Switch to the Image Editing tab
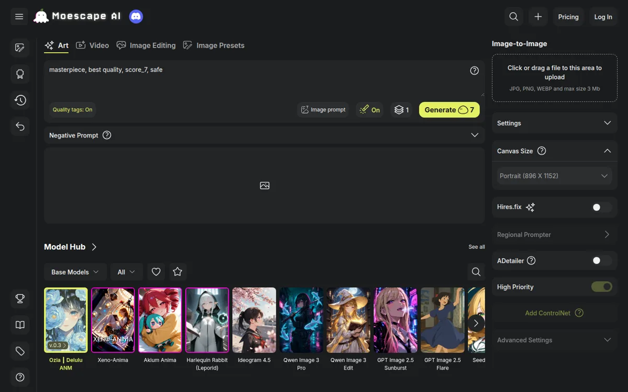This screenshot has height=392, width=628. (x=146, y=45)
